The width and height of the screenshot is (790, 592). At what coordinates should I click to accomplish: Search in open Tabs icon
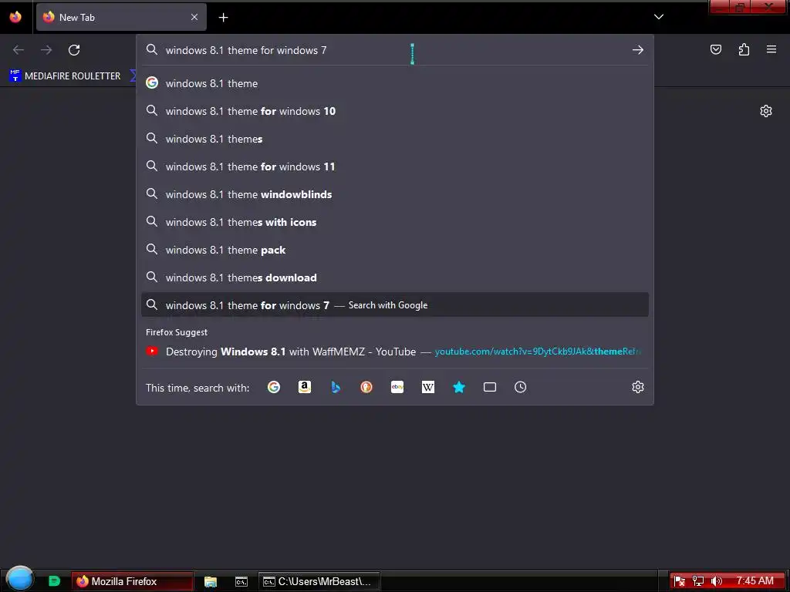(x=490, y=387)
